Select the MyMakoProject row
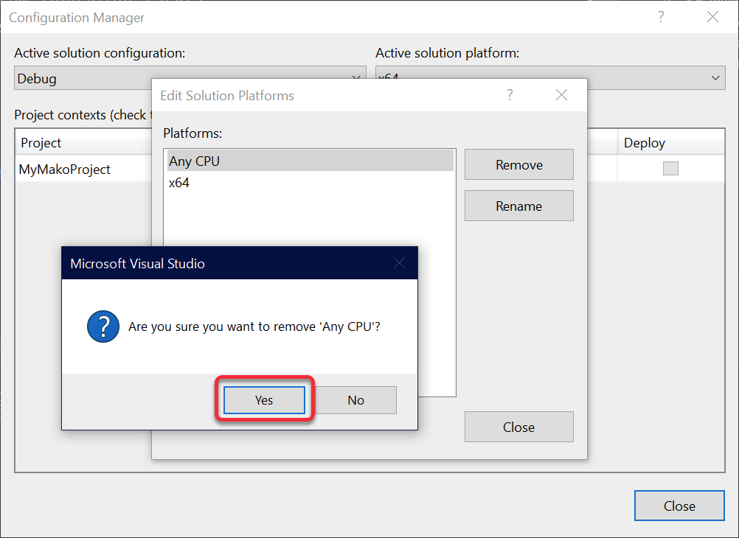 65,170
